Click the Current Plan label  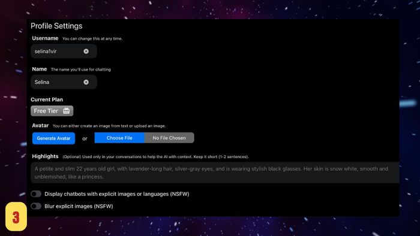tap(47, 99)
